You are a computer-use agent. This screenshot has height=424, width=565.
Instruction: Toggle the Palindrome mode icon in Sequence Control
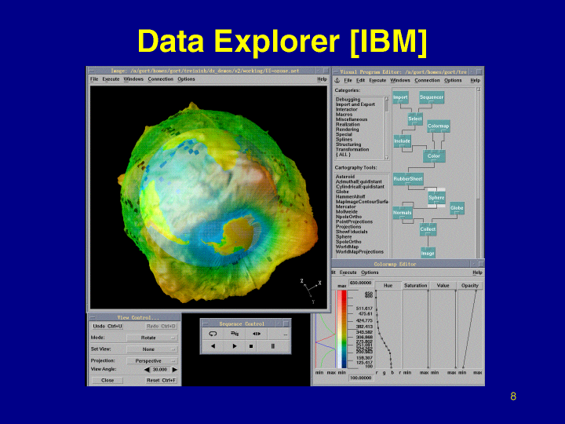pos(234,334)
